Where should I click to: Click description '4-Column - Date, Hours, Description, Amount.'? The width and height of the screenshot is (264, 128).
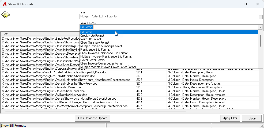point(197,102)
